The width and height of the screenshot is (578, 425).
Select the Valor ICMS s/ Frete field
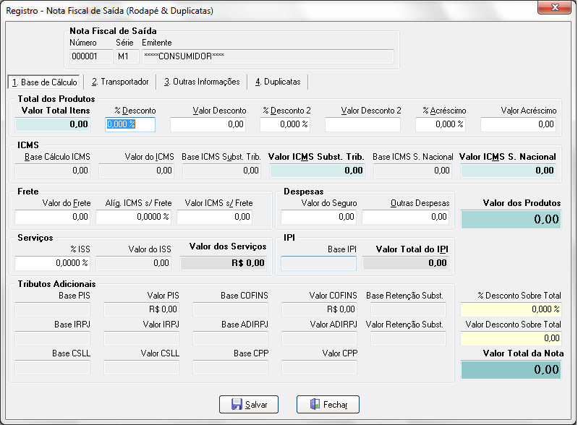point(215,217)
